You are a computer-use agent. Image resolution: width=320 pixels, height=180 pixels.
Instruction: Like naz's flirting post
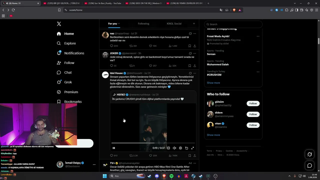153,46
